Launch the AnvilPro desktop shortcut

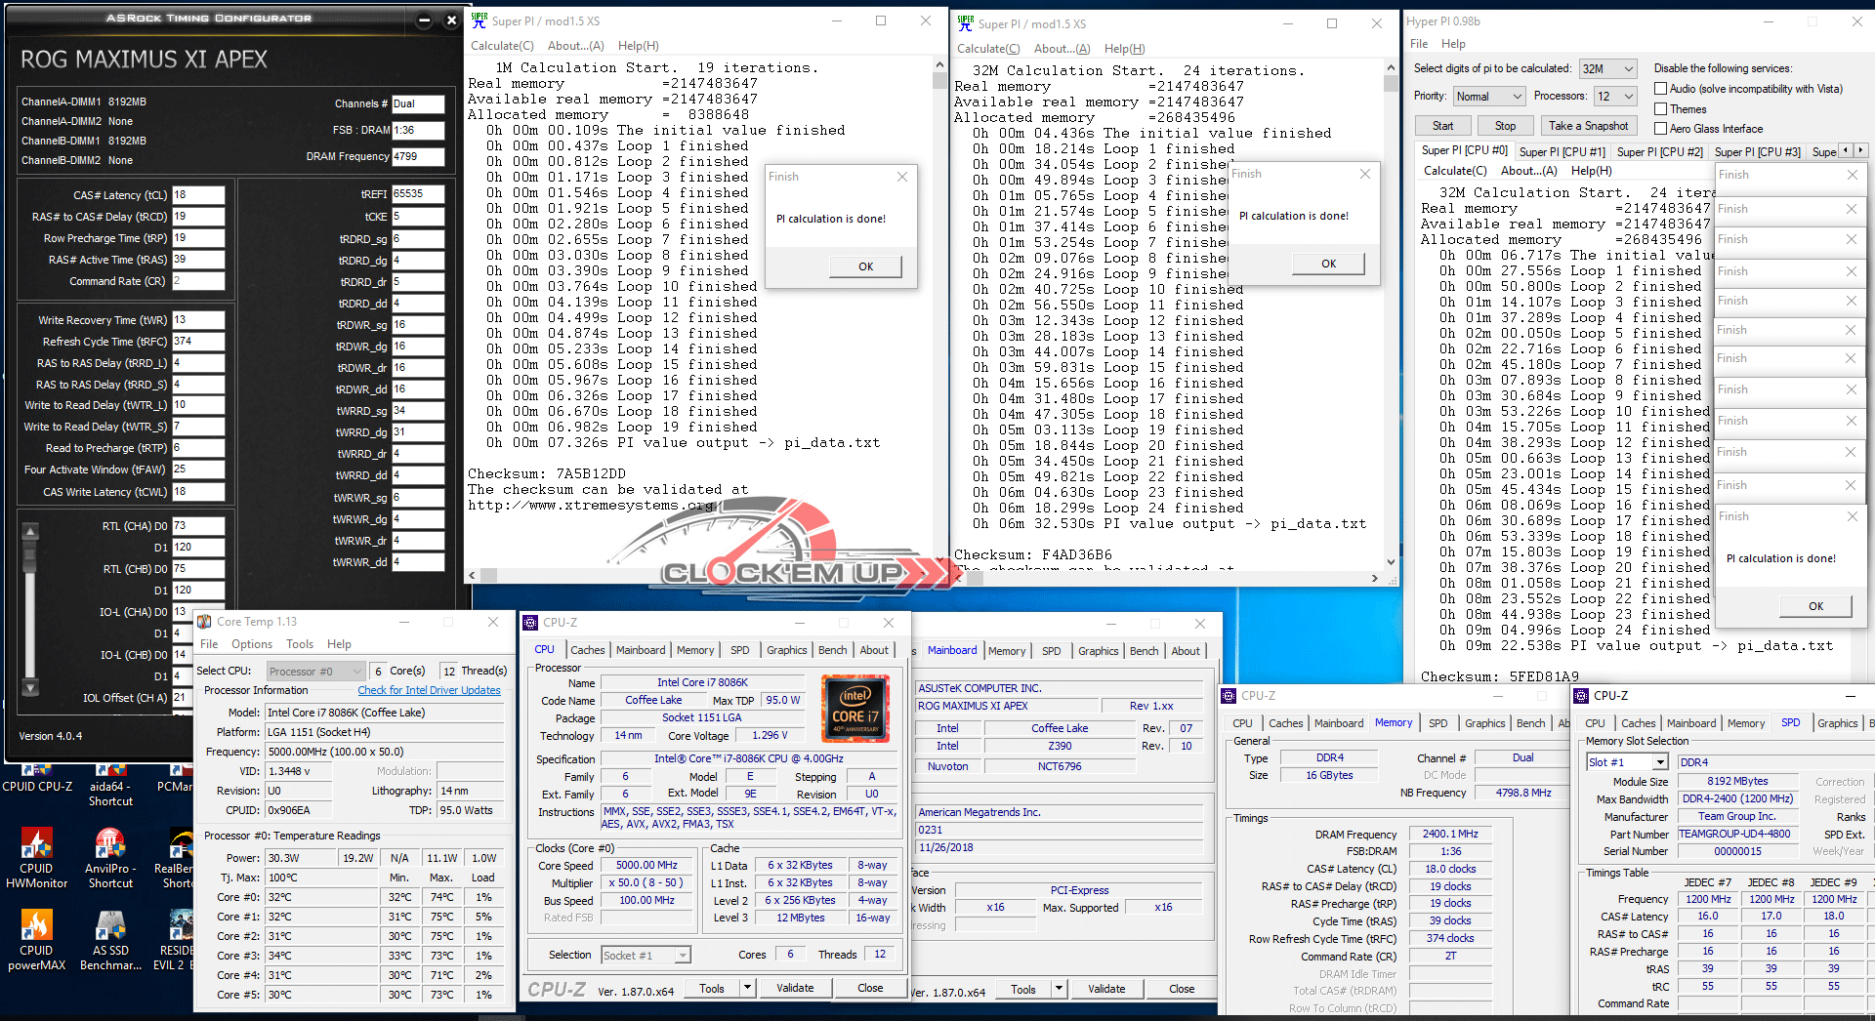point(110,845)
